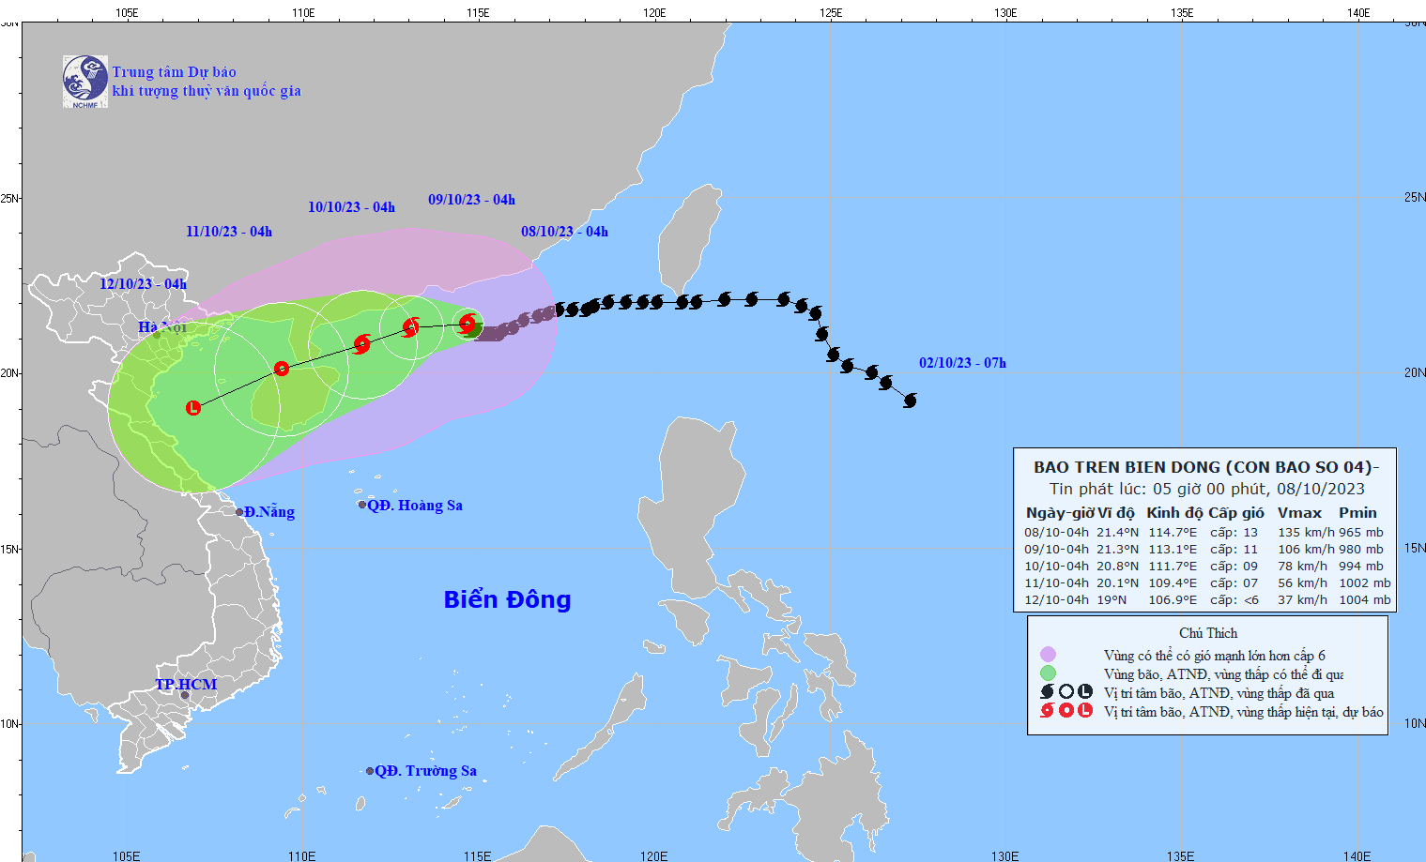Select the red circle marker forecast for 11/10
The height and width of the screenshot is (862, 1426).
[281, 369]
